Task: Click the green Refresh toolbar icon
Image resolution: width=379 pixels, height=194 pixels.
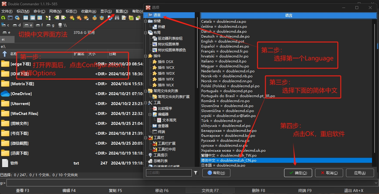Action: pos(3,18)
